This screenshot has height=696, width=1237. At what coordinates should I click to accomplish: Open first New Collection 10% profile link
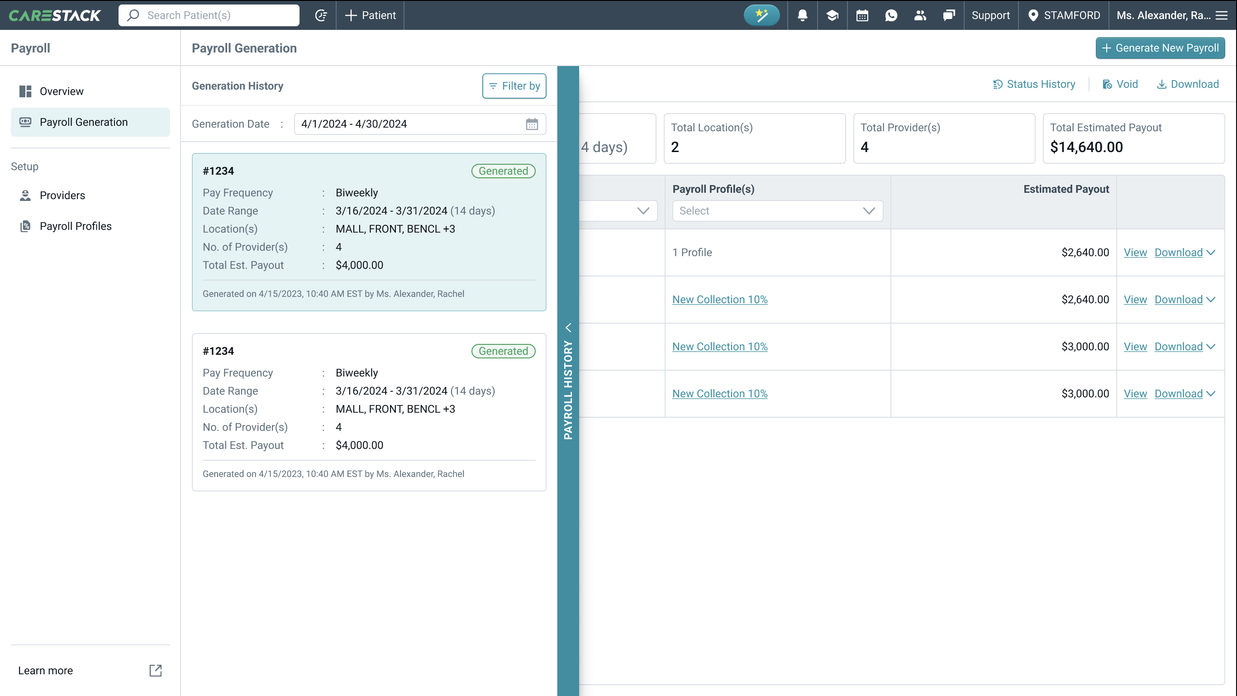point(720,300)
